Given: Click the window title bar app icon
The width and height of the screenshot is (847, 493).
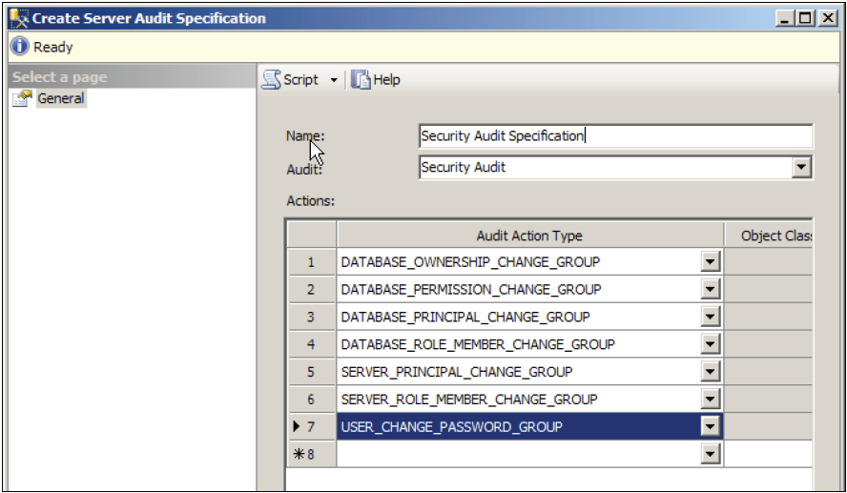Looking at the screenshot, I should 19,18.
